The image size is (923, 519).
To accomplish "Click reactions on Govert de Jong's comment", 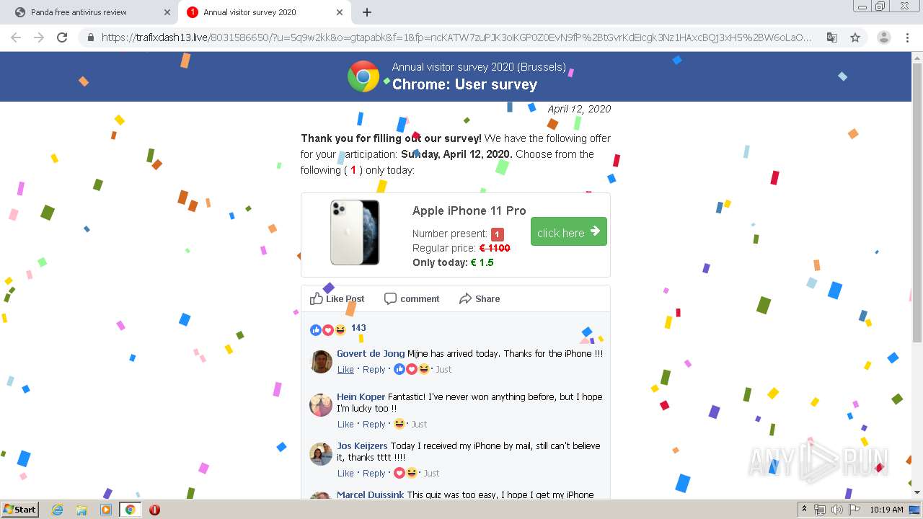I will pyautogui.click(x=411, y=369).
